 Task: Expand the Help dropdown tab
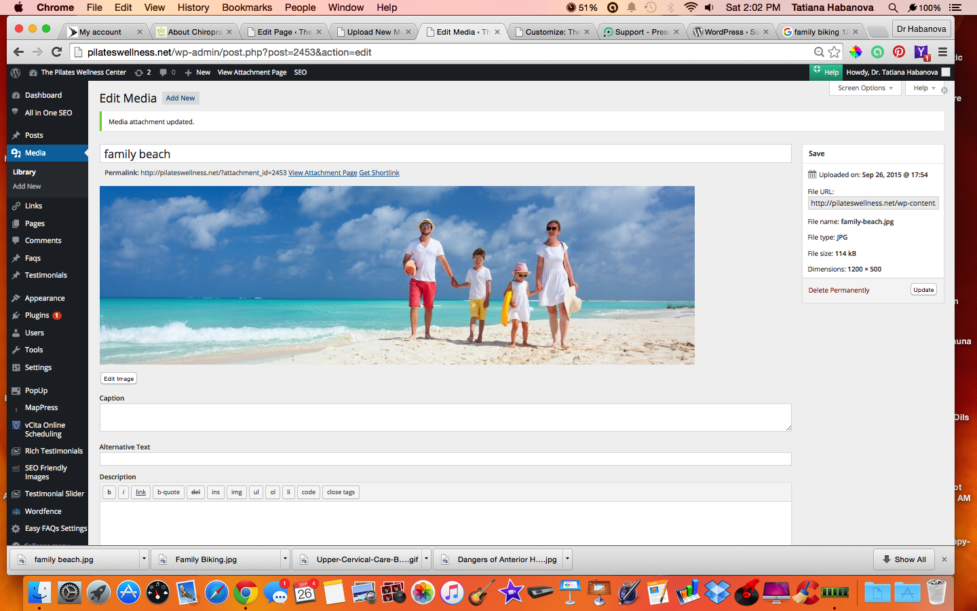click(924, 88)
